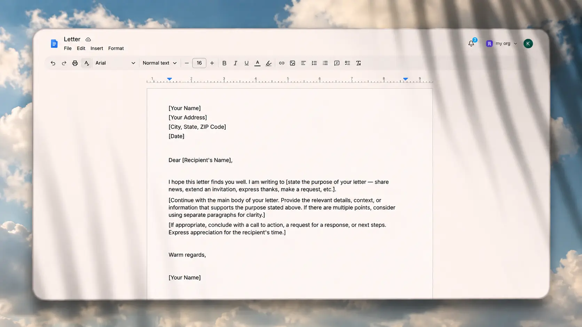Click the [Date] placeholder line
The height and width of the screenshot is (327, 582).
coord(176,136)
